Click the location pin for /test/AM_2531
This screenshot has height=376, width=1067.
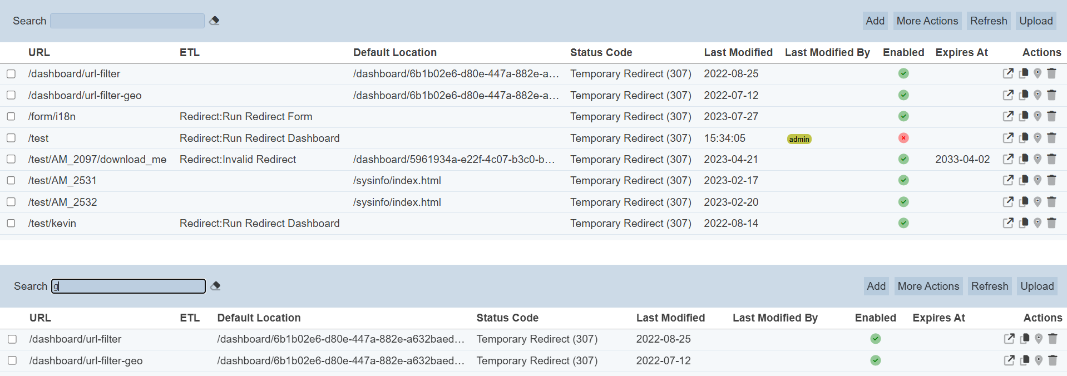[x=1038, y=180]
